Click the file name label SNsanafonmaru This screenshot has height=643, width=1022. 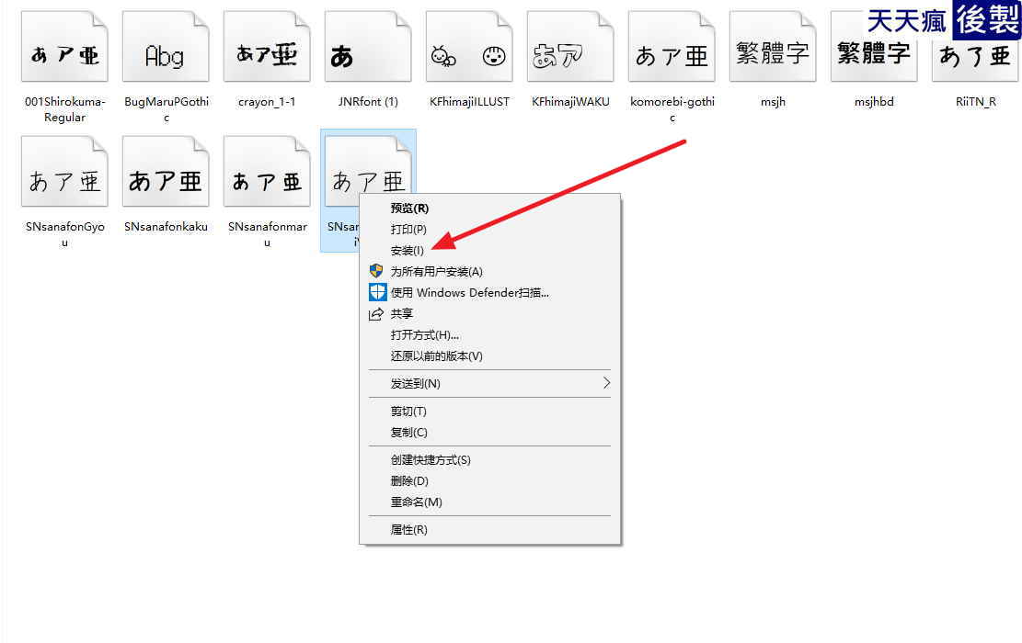coord(268,234)
